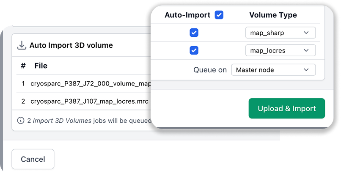The width and height of the screenshot is (341, 176).
Task: Click the download icon beside Auto Import title
Action: [x=22, y=45]
